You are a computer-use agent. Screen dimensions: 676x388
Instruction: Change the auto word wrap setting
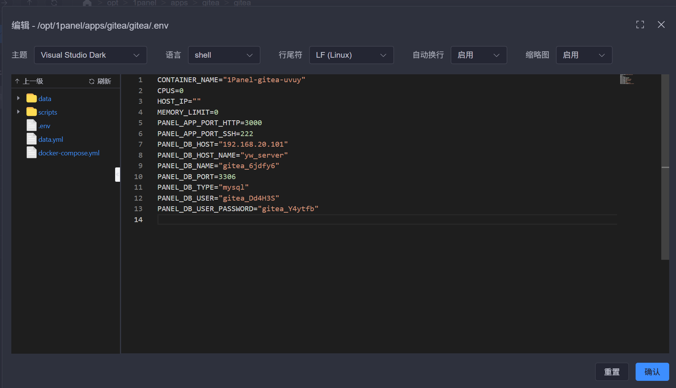coord(478,55)
